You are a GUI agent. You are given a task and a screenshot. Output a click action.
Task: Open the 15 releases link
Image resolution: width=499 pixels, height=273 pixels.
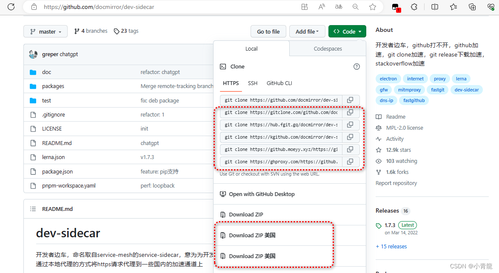coord(391,247)
